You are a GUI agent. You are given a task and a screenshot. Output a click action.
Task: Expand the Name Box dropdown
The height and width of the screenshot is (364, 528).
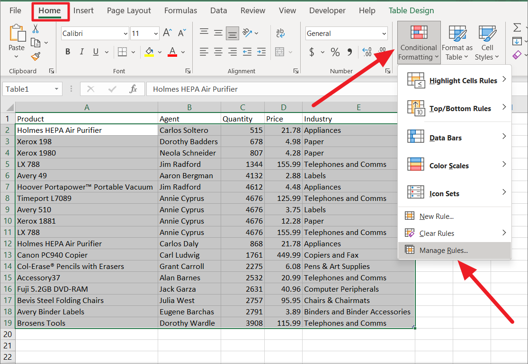tap(56, 89)
